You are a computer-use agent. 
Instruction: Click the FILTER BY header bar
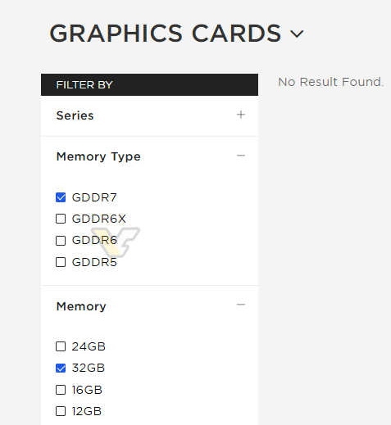coord(149,84)
